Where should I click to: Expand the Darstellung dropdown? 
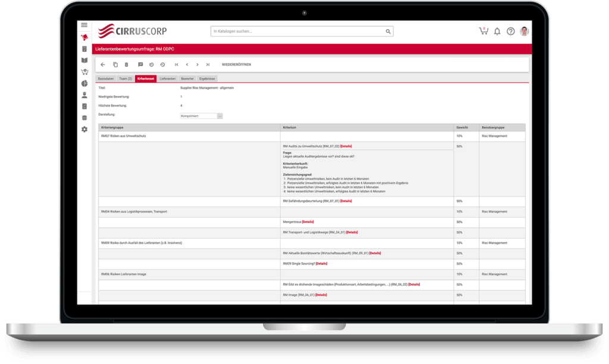click(x=202, y=116)
